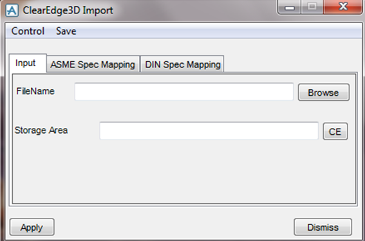
Task: Click the ClearEdge3D Import title text
Action: pos(68,10)
